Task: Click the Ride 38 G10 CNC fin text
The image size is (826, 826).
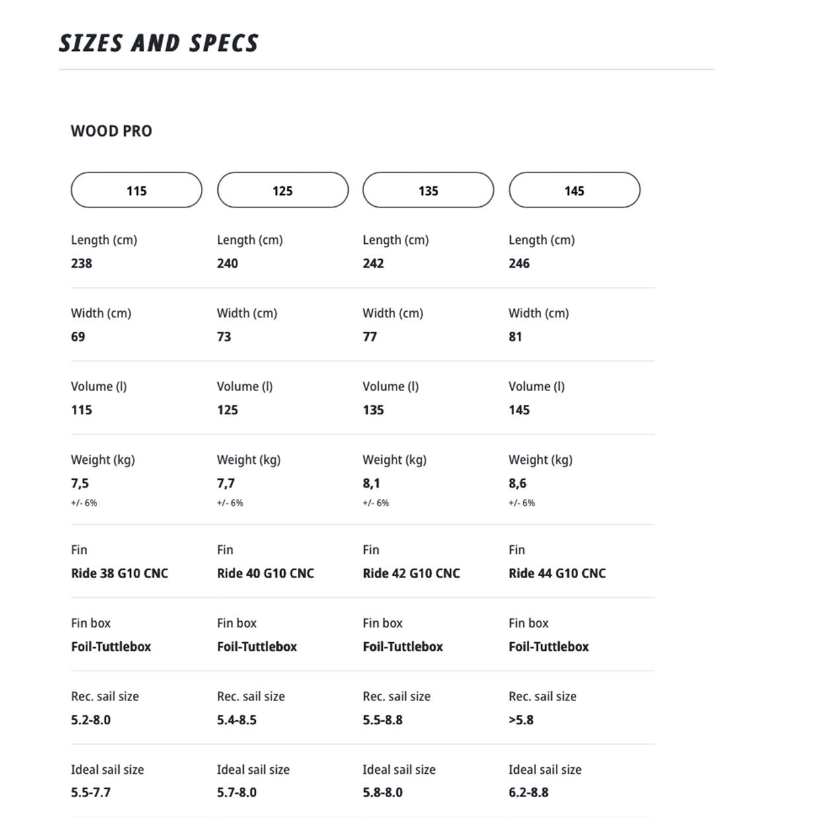Action: point(120,573)
